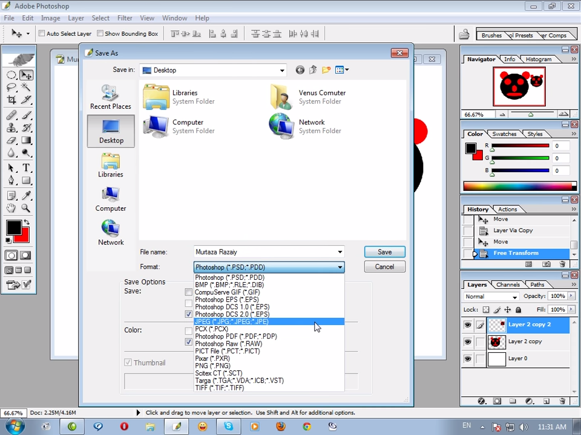
Task: Select the Clone Stamp tool
Action: (x=11, y=128)
